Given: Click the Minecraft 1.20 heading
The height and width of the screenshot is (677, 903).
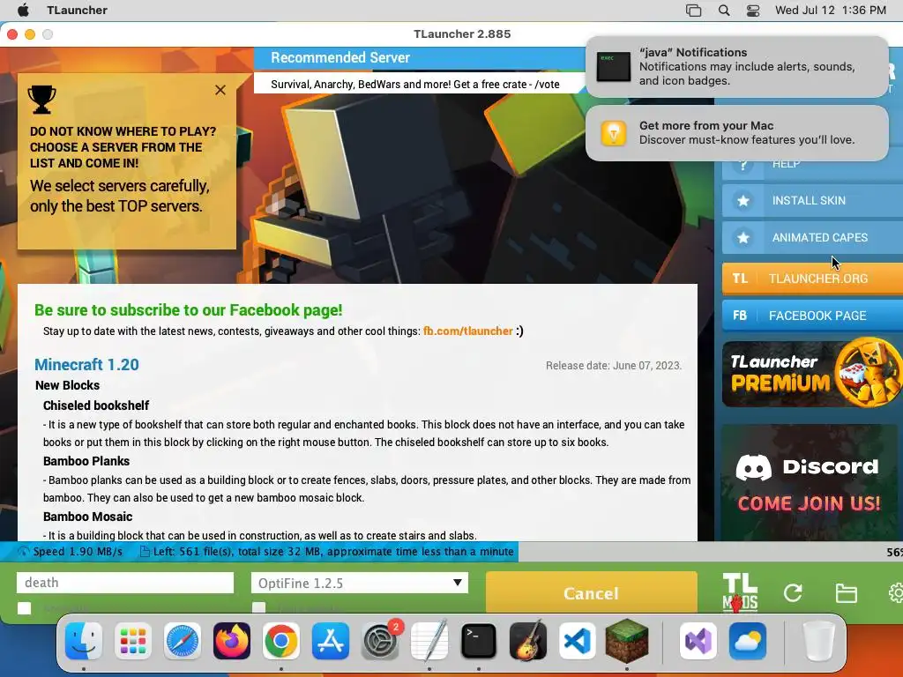Looking at the screenshot, I should [86, 364].
